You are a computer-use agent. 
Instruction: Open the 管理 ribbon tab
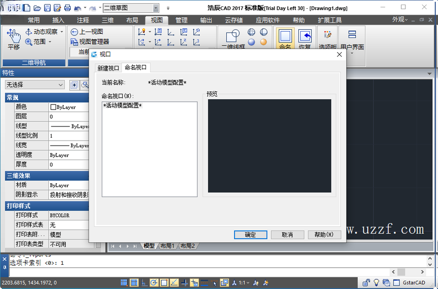181,20
